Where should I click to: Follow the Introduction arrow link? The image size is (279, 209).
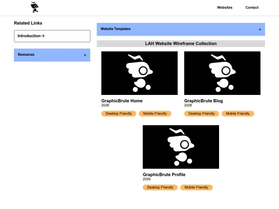pos(52,36)
